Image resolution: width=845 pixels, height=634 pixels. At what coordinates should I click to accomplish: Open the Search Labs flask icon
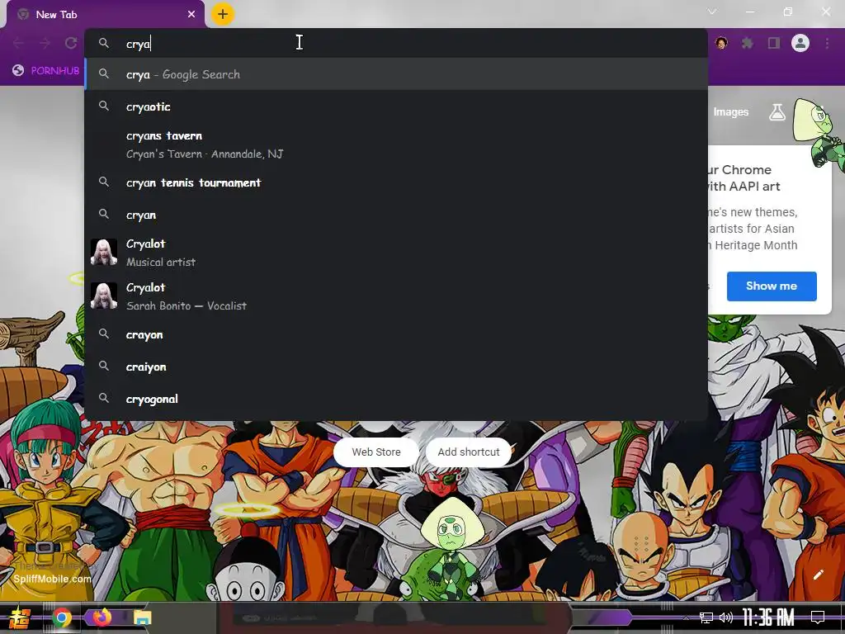(777, 111)
